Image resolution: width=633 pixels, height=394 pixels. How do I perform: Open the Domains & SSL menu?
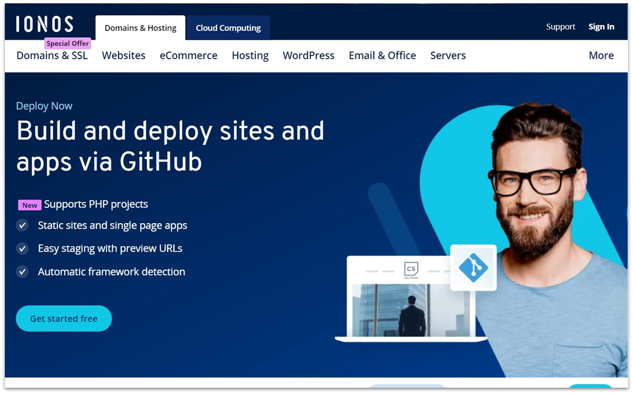click(x=52, y=56)
